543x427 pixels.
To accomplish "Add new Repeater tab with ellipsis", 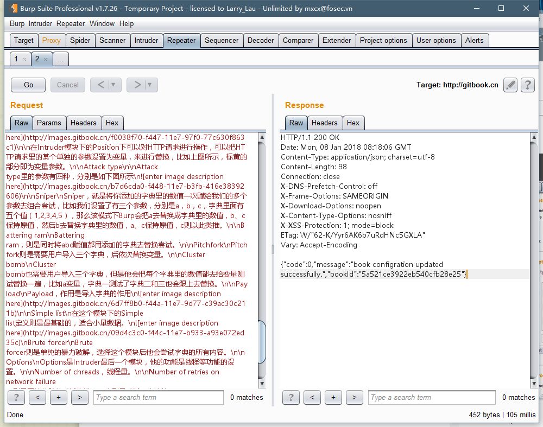I will 61,59.
